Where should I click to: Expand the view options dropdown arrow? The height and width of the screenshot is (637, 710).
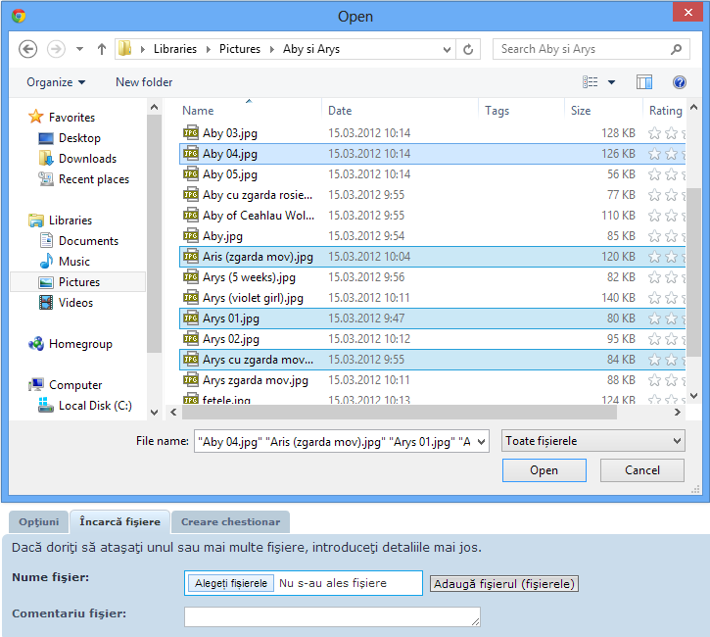click(612, 82)
